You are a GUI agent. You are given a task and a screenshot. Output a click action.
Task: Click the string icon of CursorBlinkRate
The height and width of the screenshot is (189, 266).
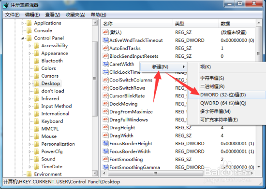coord(105,95)
